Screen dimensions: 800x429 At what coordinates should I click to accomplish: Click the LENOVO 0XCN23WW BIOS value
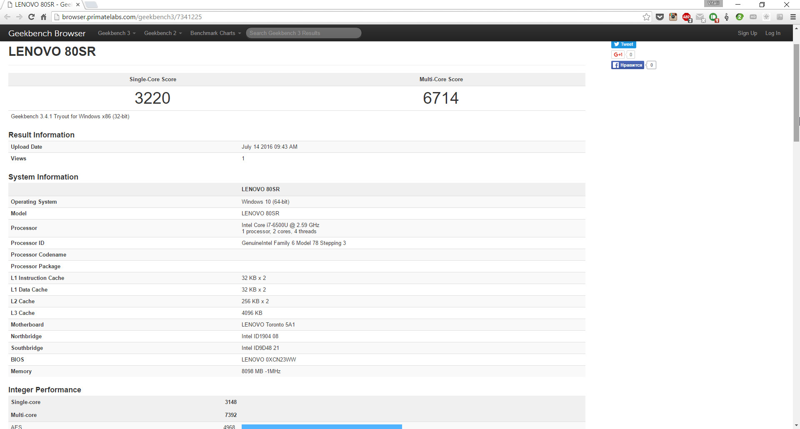click(x=269, y=360)
